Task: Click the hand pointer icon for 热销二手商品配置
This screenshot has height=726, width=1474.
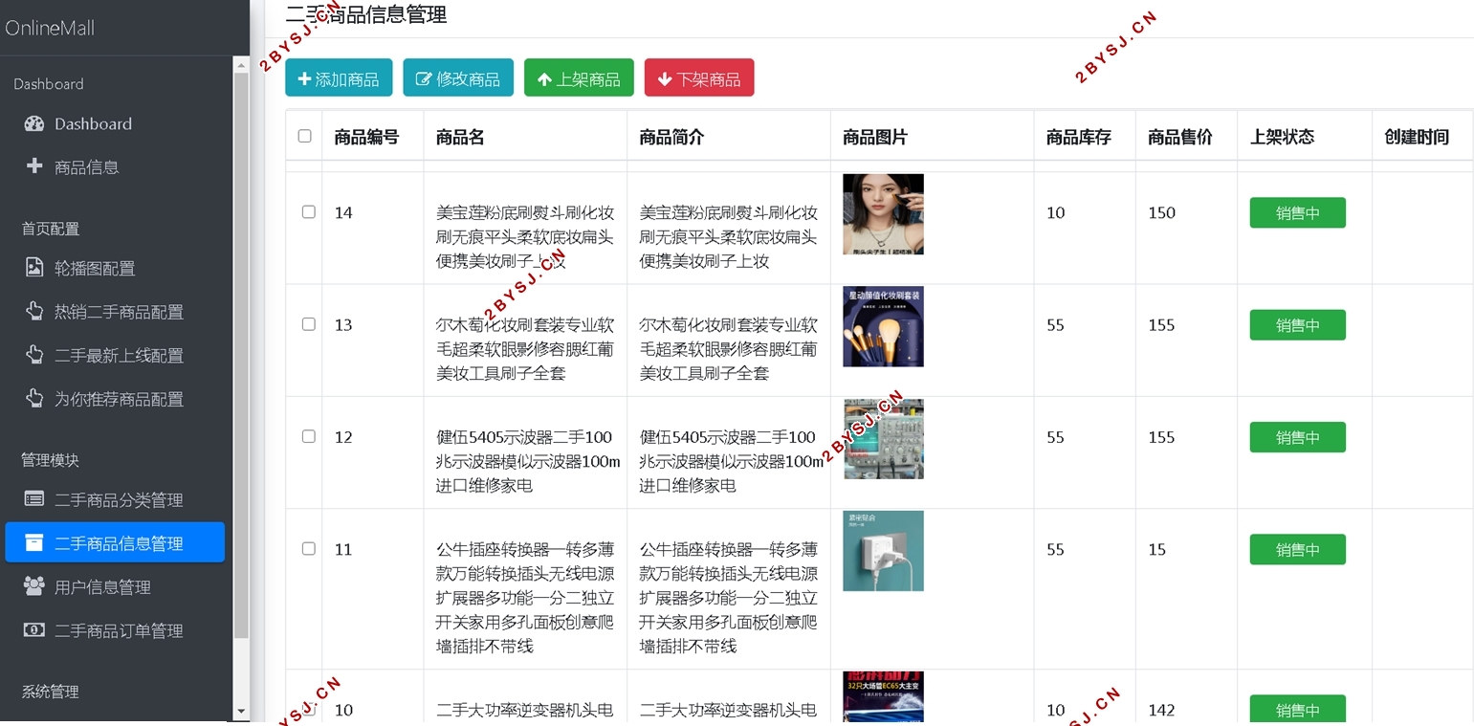Action: [x=34, y=311]
